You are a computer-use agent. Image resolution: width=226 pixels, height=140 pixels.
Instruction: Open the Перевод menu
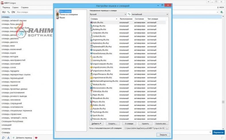(x=6, y=7)
